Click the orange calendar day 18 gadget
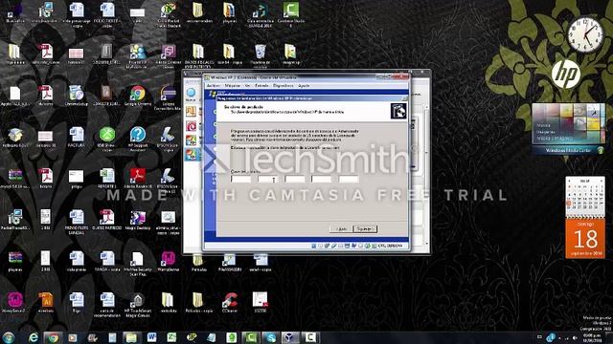 click(x=585, y=237)
